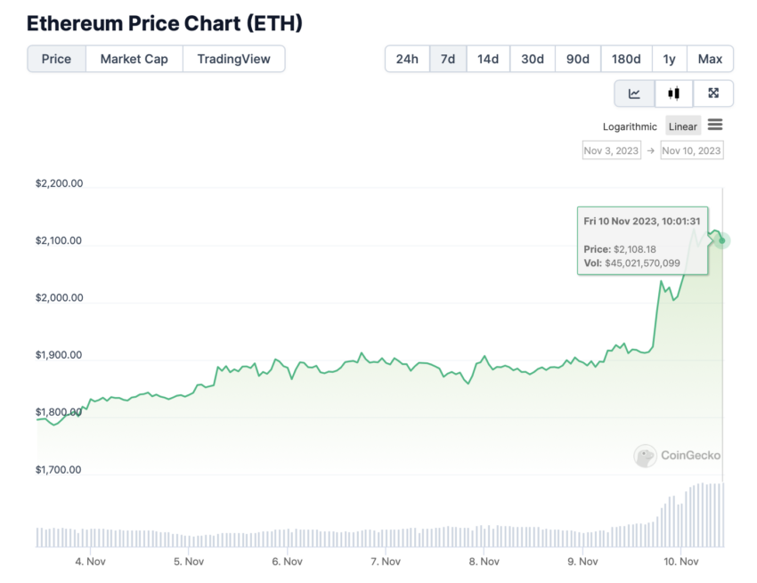
Task: Switch to Market Cap tab
Action: click(134, 59)
